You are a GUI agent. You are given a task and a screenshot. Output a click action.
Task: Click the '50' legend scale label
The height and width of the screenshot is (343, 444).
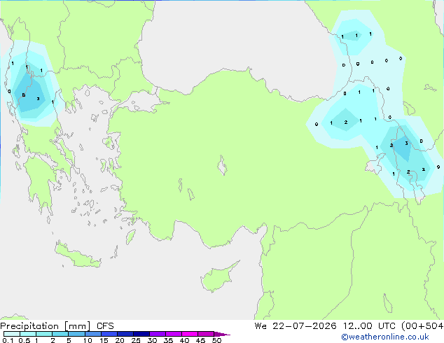tap(216, 340)
